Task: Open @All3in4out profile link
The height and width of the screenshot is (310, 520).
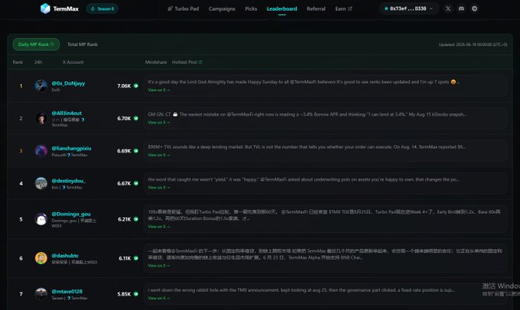Action: tap(67, 113)
